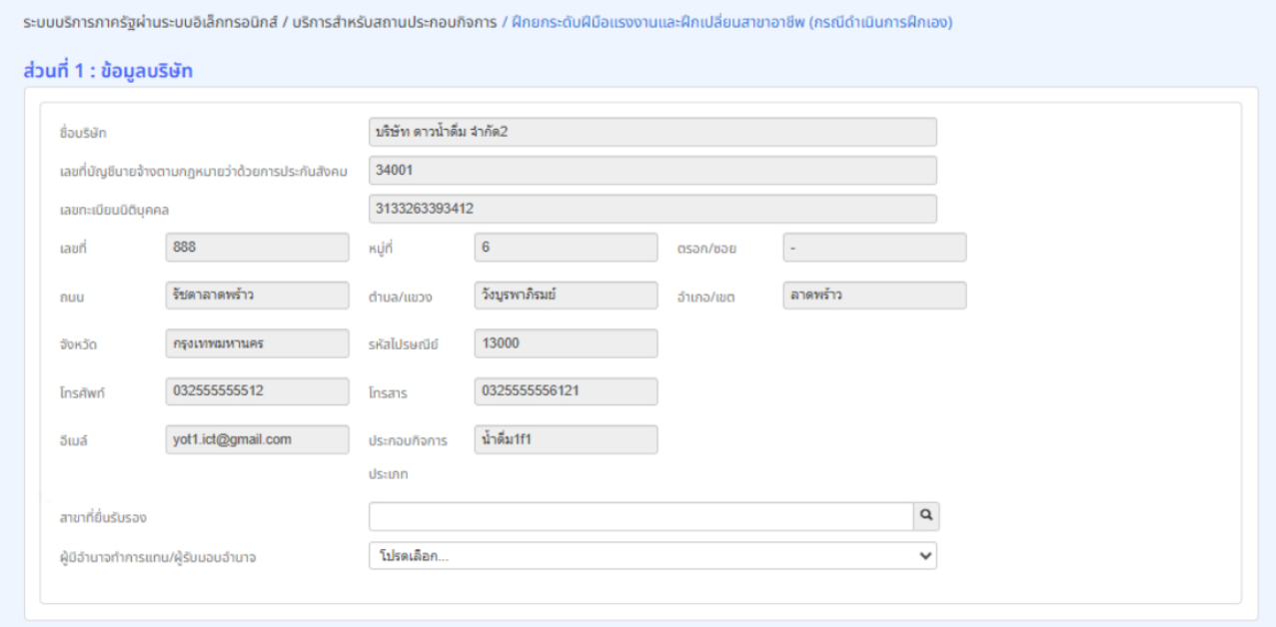Click the ชื่อบริษัท company name field
This screenshot has height=627, width=1276.
652,133
